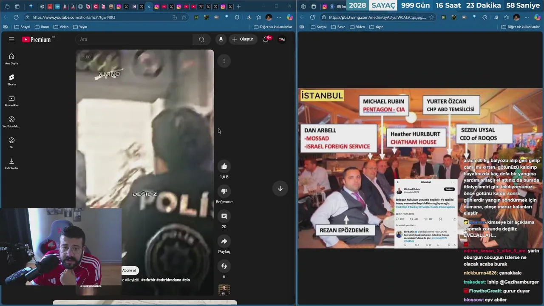
Task: Share the Short with Paylaş icon
Action: point(224,241)
